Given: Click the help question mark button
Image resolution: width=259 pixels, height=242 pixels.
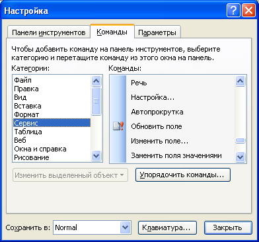Looking at the screenshot, I should click(x=233, y=11).
